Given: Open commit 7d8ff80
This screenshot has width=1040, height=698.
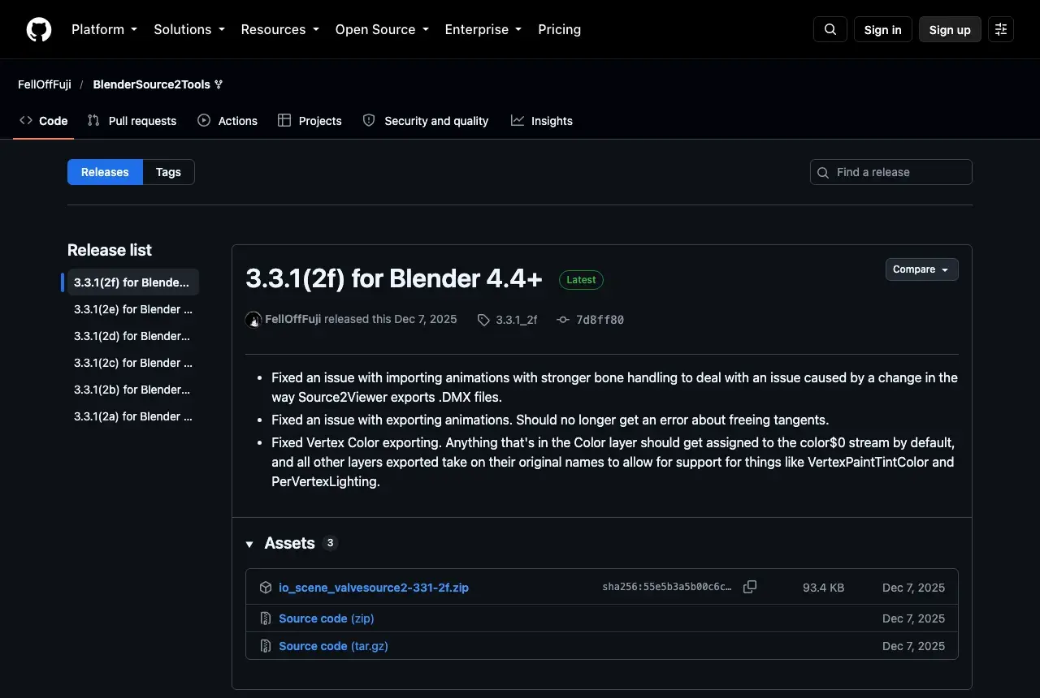Looking at the screenshot, I should (600, 320).
